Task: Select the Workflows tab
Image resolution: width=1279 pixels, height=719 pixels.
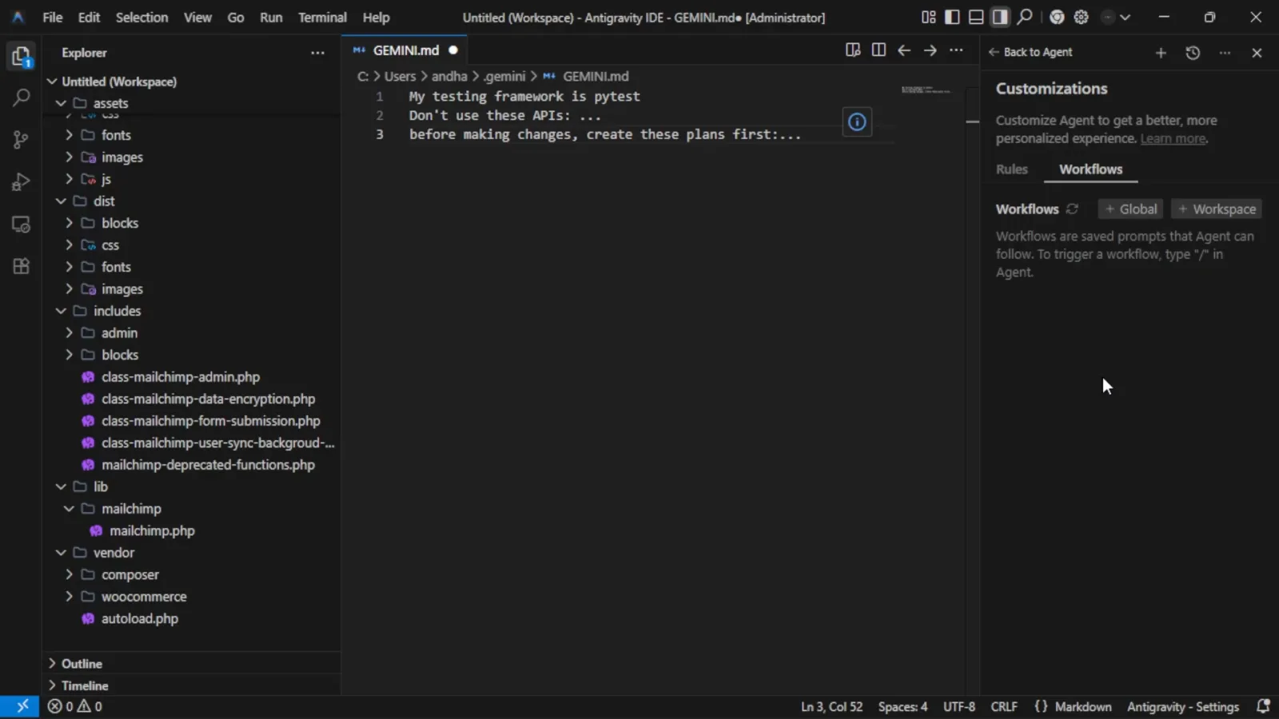Action: [x=1090, y=169]
